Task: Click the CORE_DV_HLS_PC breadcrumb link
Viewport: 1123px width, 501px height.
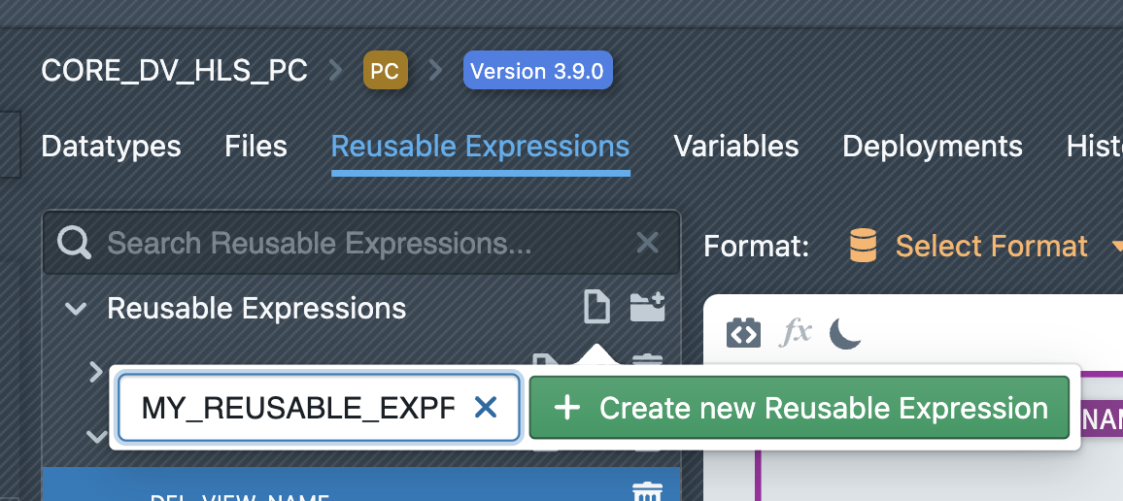Action: 174,71
